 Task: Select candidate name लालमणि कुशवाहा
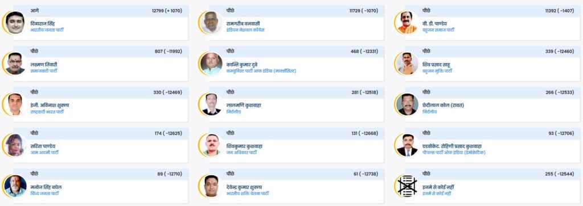(244, 105)
